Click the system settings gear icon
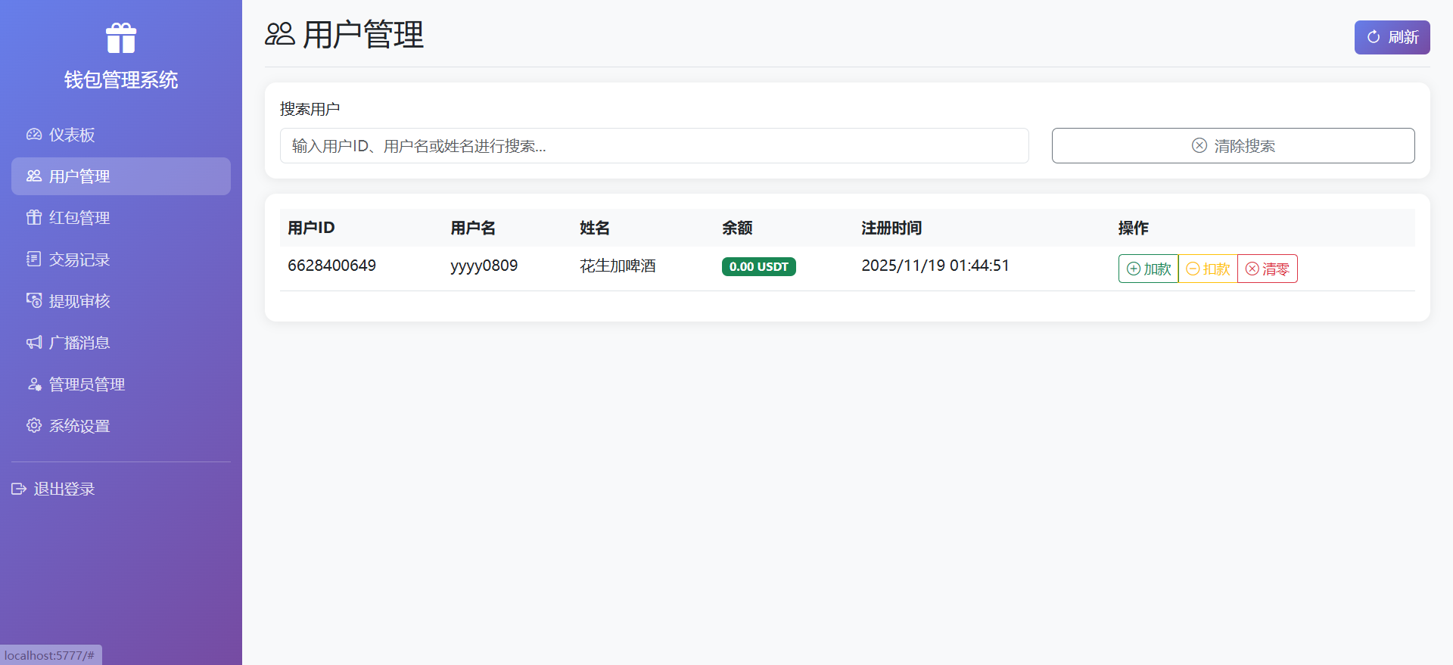The height and width of the screenshot is (665, 1453). coord(34,426)
